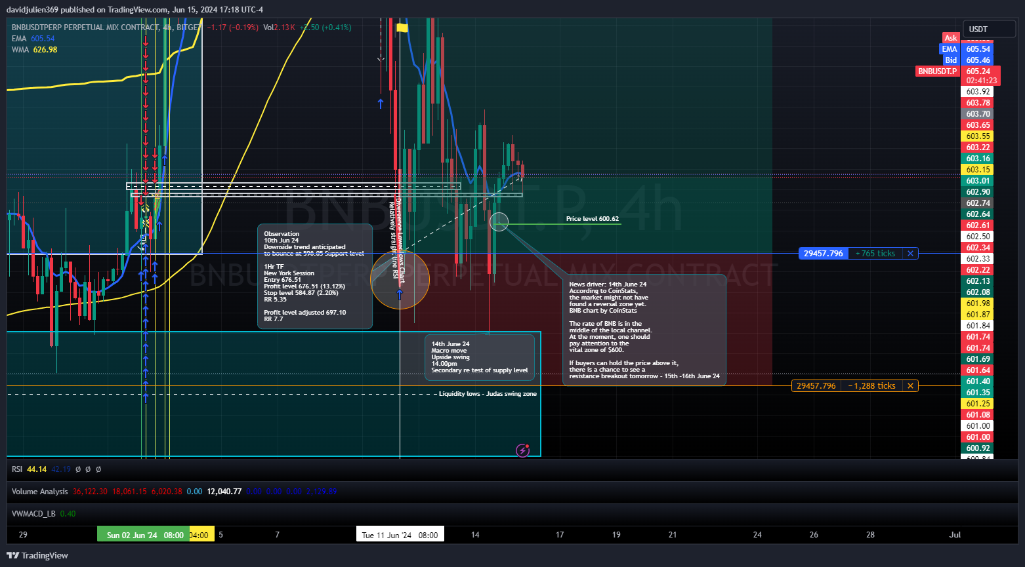Click the 14th June 24 Macro move note
The height and width of the screenshot is (567, 1025).
480,357
